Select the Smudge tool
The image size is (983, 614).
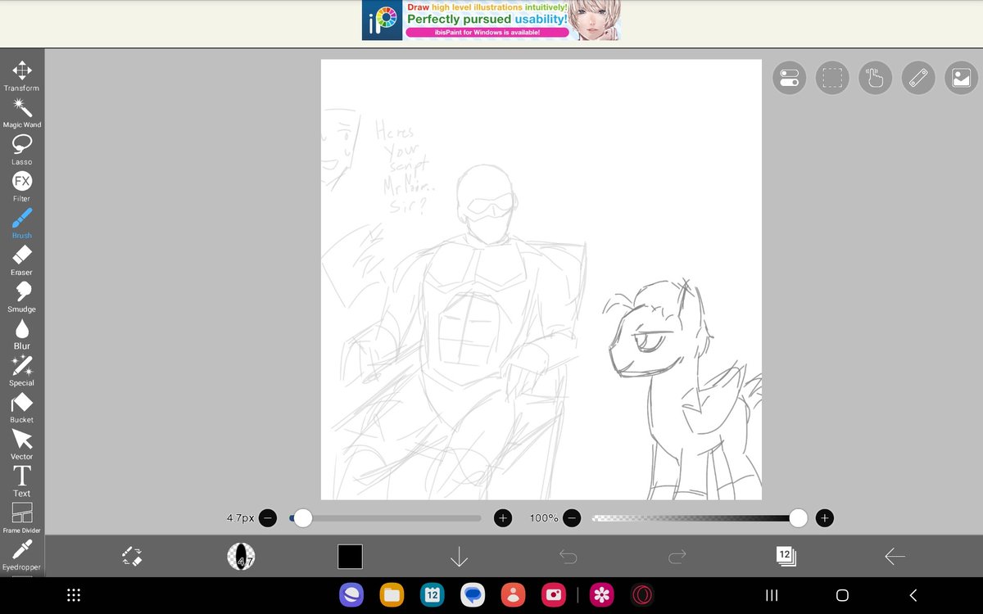point(22,297)
